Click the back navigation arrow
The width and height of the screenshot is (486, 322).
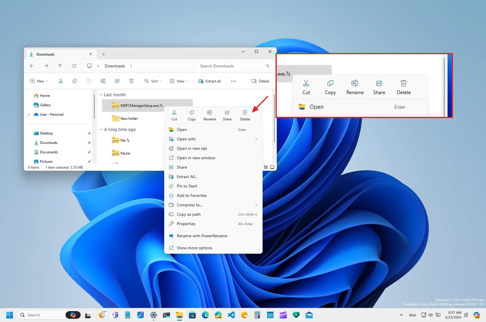[x=32, y=66]
